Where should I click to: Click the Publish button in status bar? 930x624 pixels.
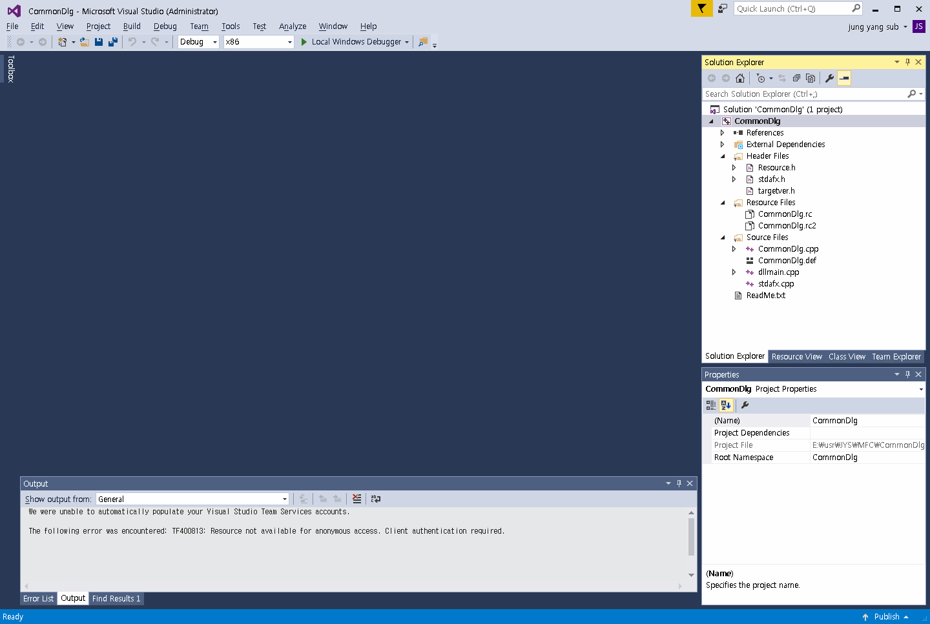click(886, 617)
